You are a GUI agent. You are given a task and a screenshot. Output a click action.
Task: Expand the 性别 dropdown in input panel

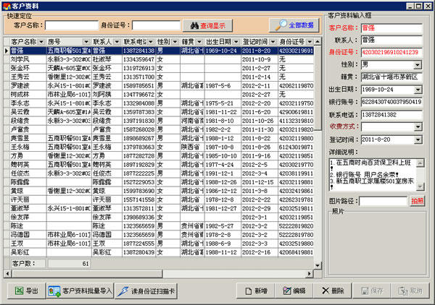[418, 65]
